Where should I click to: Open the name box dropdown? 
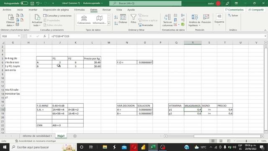[19, 36]
